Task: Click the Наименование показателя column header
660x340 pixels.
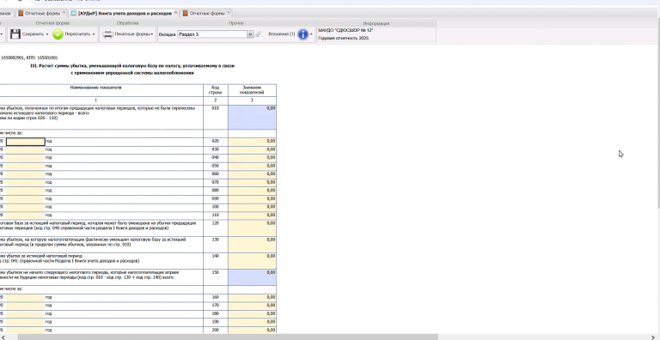Action: (x=95, y=88)
